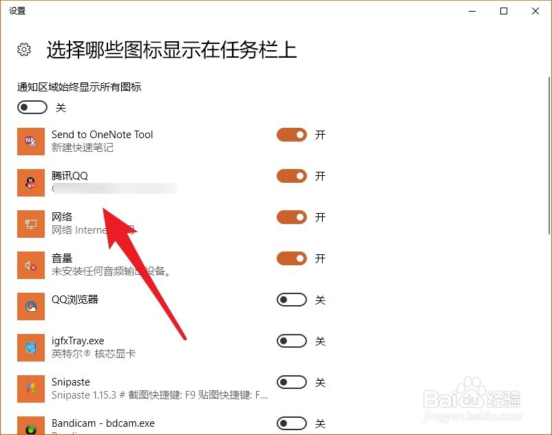Enable 通知区域始终显示所有图标 switch
Viewport: 552px width, 435px height.
(x=32, y=107)
